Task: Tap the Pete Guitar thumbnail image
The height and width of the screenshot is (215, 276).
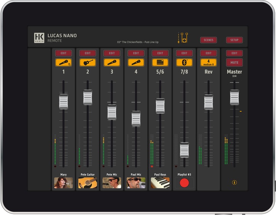Action: pyautogui.click(x=88, y=183)
